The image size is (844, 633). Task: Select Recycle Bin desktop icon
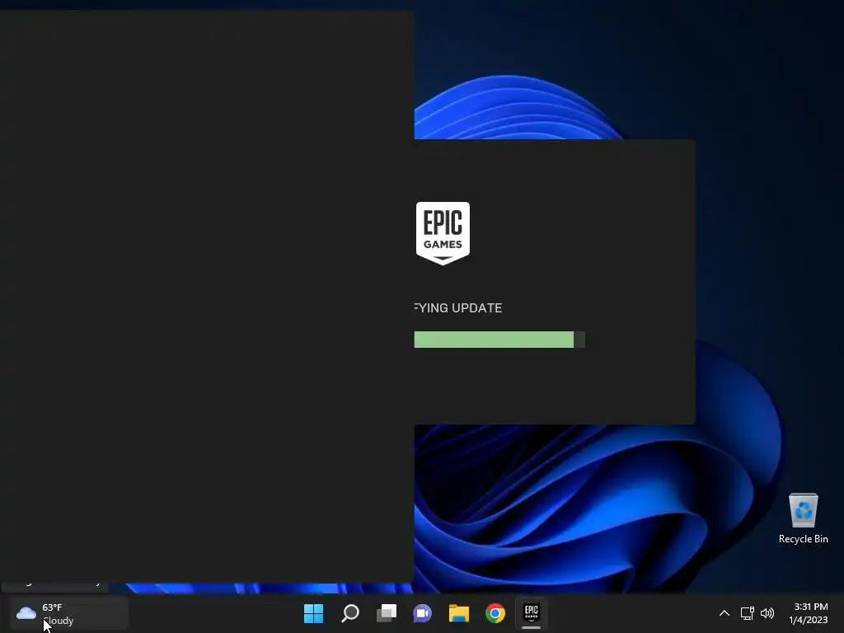(x=803, y=518)
